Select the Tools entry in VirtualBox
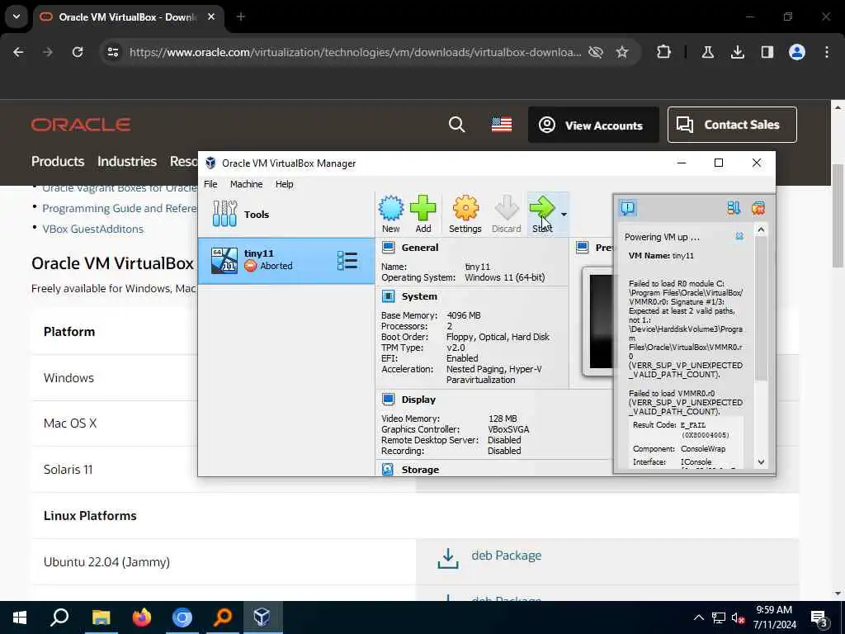Screen dimensions: 845x634 (x=286, y=214)
